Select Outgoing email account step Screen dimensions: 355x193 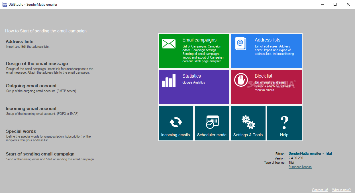(31, 86)
